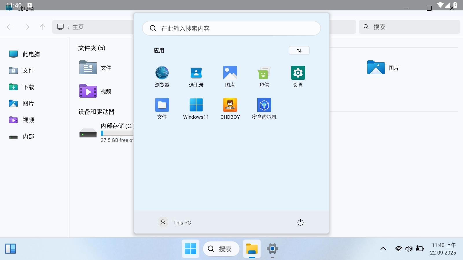Select 下载 in the left sidebar
The height and width of the screenshot is (260, 463).
[x=28, y=87]
